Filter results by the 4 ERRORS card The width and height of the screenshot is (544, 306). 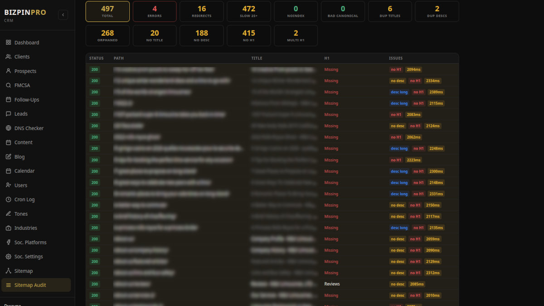point(154,11)
